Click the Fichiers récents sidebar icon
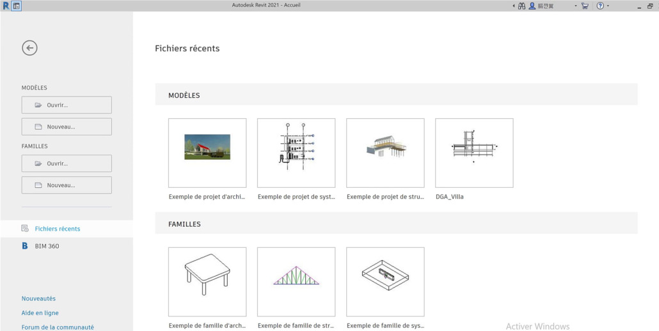The image size is (659, 331). 25,229
